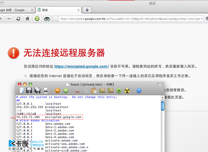
Task: Click the 3dns-4.adobe.com hosts entry
Action: coord(45,137)
